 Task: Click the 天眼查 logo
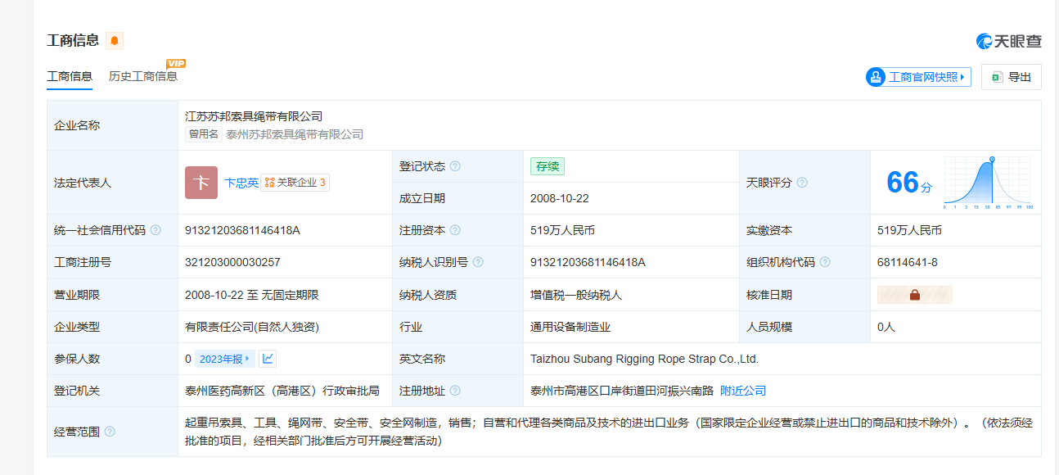pyautogui.click(x=1008, y=41)
